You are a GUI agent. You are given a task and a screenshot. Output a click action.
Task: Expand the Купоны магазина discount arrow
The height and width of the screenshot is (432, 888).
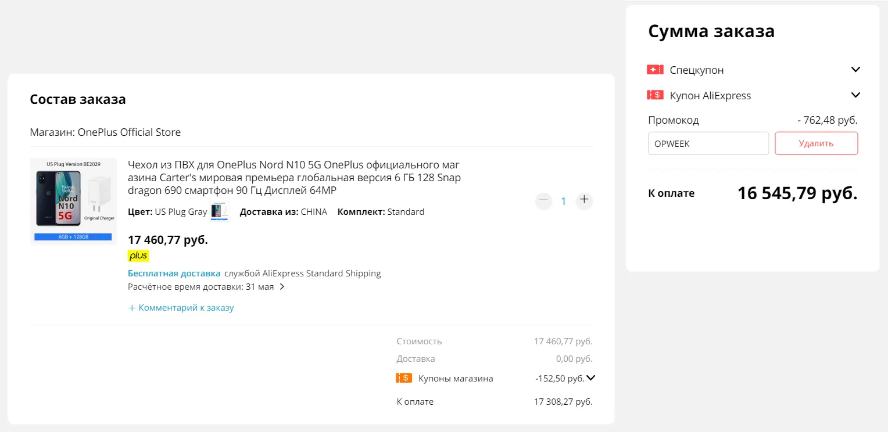pyautogui.click(x=590, y=378)
